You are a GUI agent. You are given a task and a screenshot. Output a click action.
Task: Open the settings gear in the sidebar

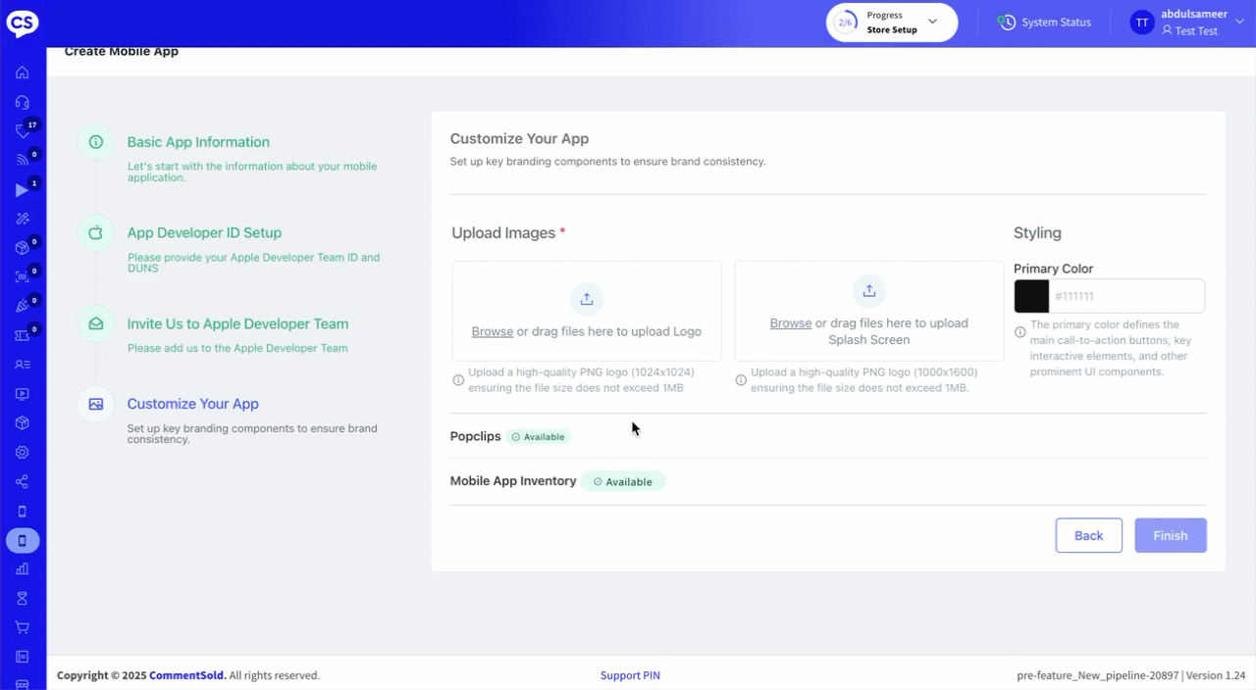(x=22, y=453)
